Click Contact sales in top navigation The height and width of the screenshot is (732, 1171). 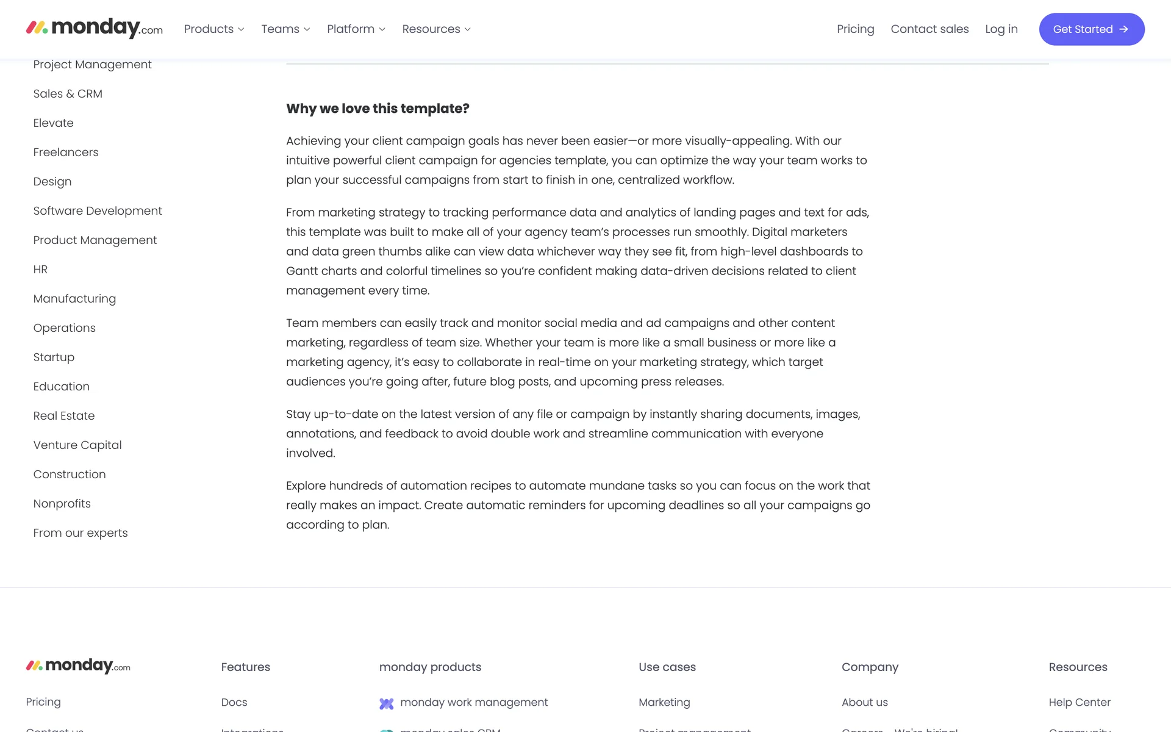tap(929, 29)
